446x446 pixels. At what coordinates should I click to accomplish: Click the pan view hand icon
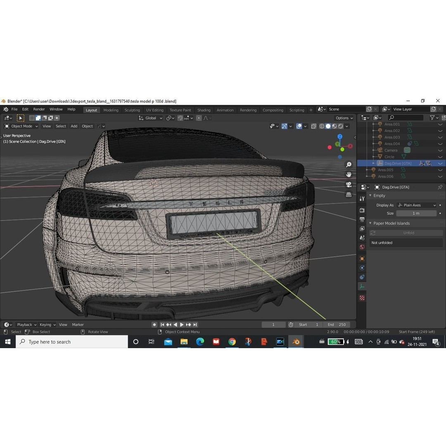pyautogui.click(x=349, y=174)
